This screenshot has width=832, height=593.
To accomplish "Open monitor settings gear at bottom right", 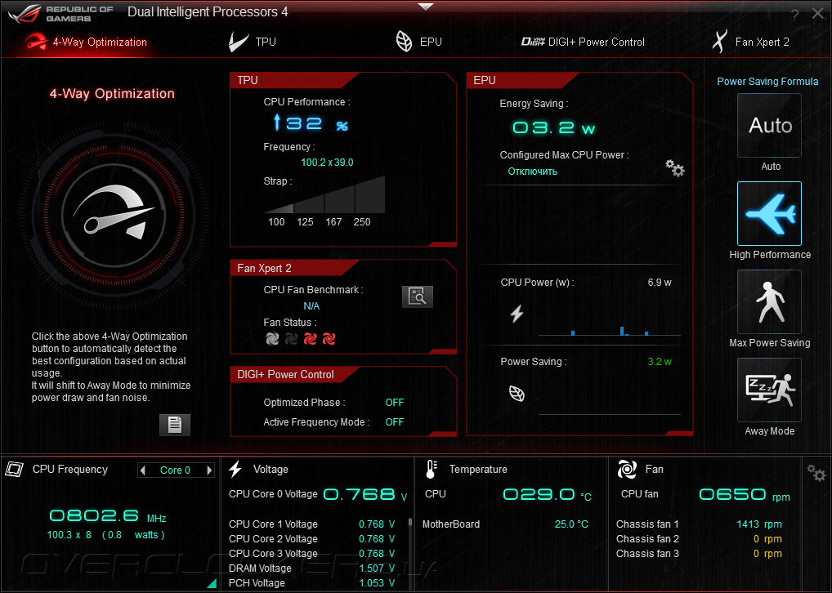I will [816, 473].
